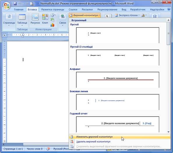Screen dimensions: 173x153
Task: Click Изменить верхний колонтитул menu entry
Action: [x=120, y=137]
